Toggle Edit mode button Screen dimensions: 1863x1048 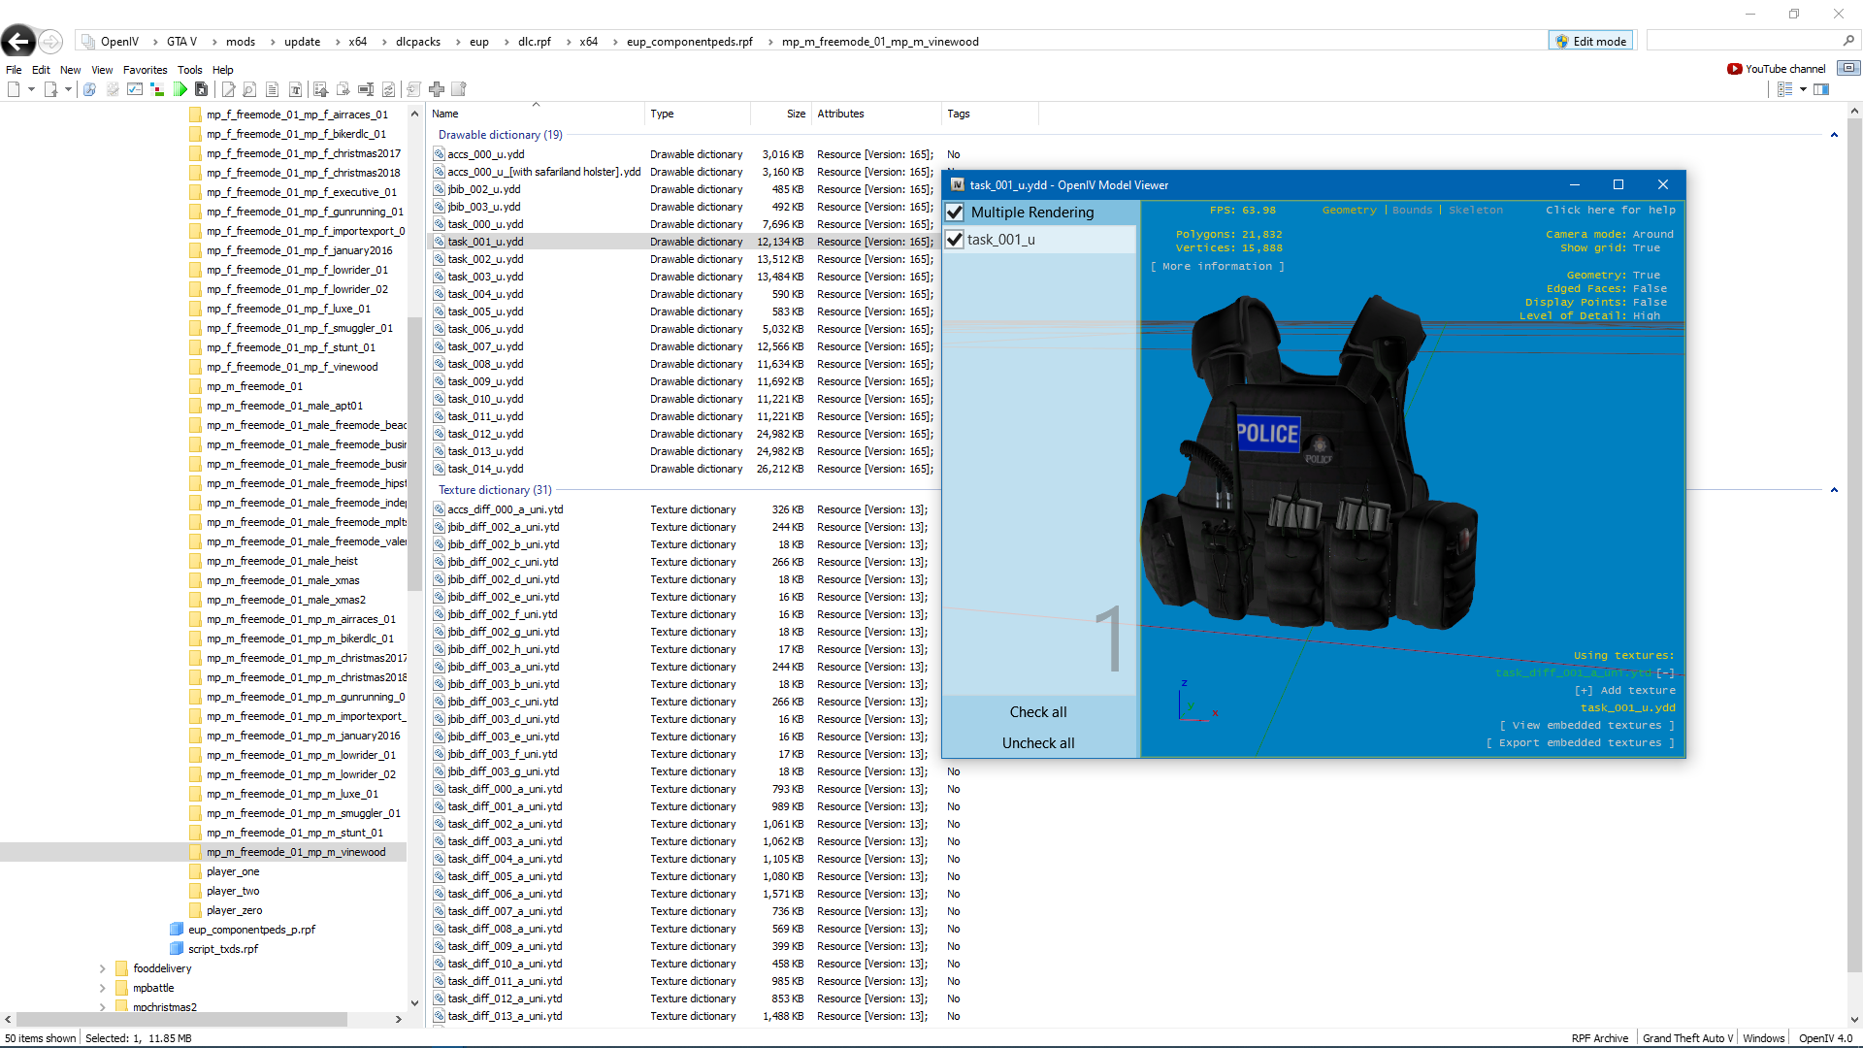(x=1590, y=41)
